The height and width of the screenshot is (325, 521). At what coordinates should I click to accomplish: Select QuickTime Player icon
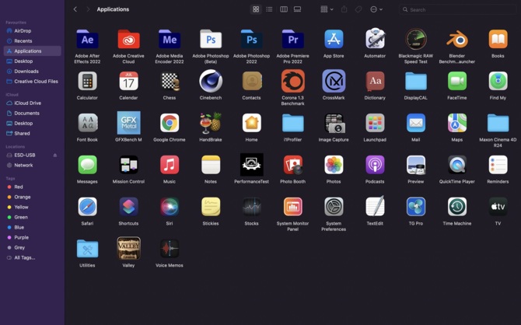click(457, 165)
